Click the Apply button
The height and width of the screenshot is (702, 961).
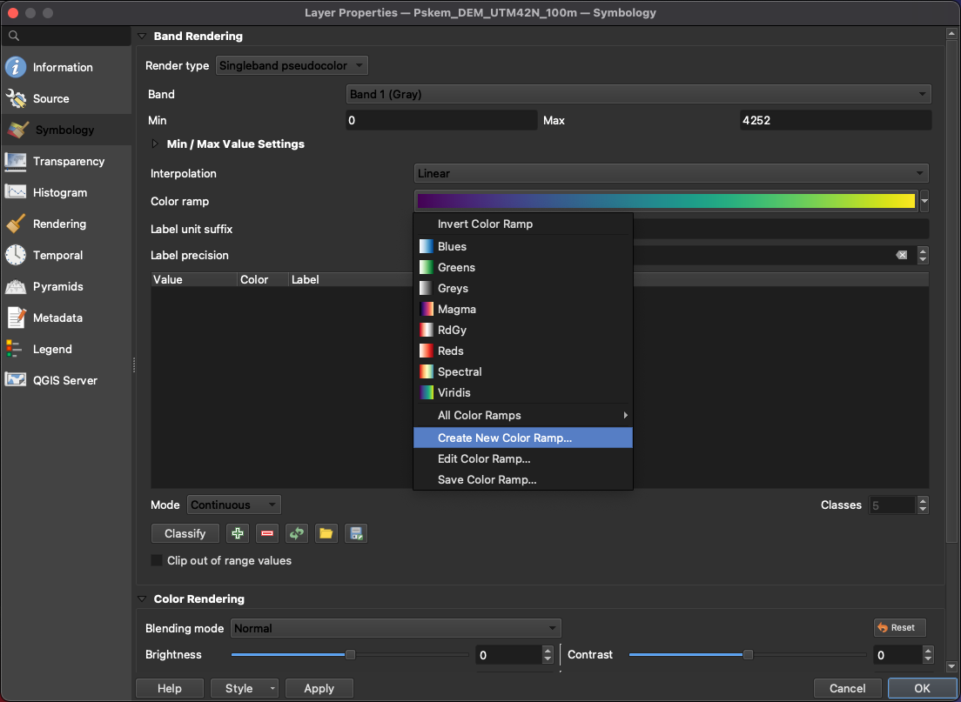tap(319, 688)
